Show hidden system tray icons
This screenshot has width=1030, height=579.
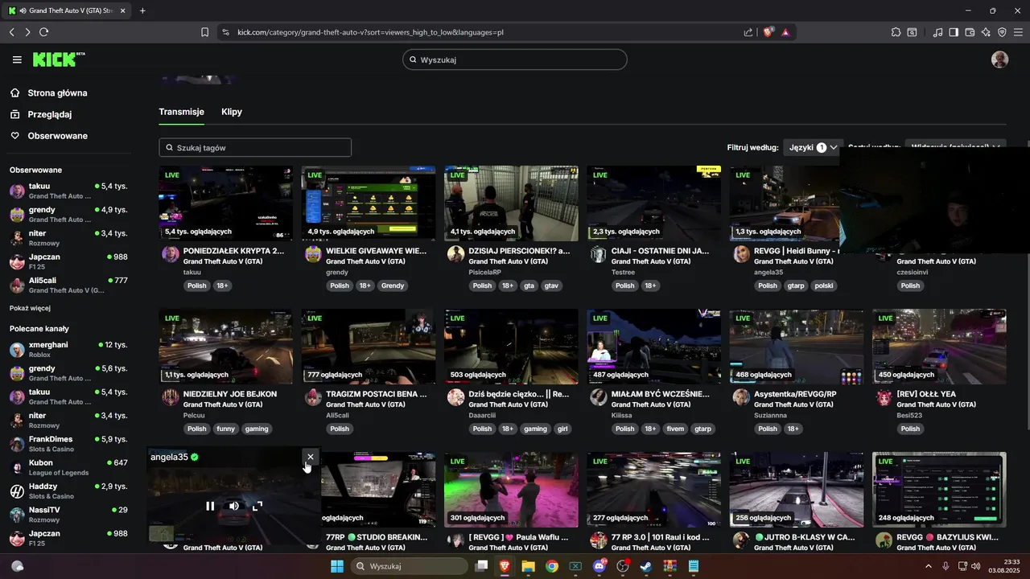point(929,566)
